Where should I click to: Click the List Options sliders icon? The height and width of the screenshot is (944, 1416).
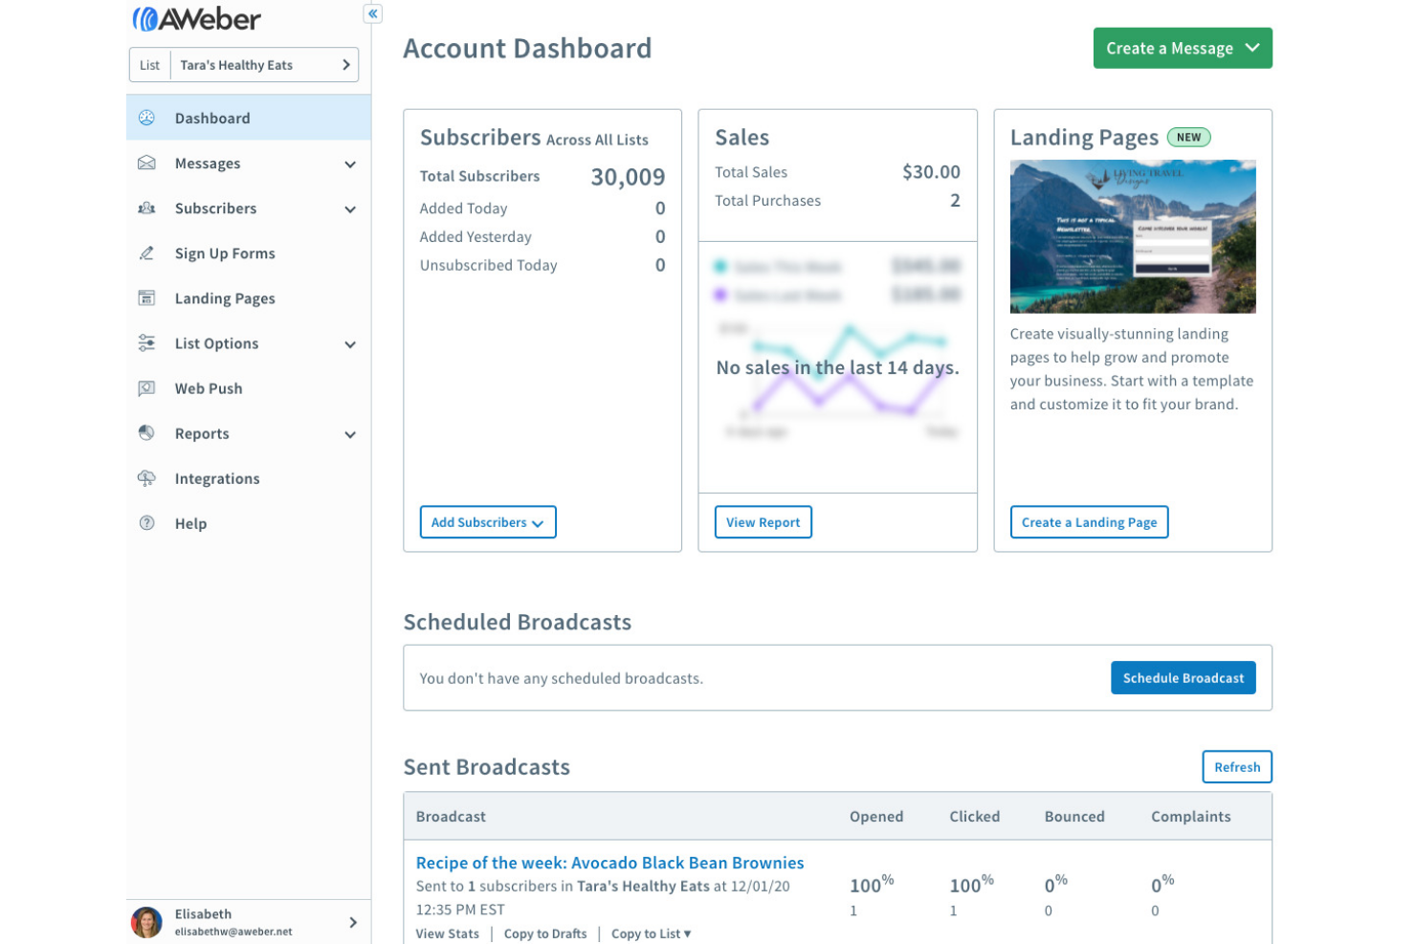click(146, 342)
